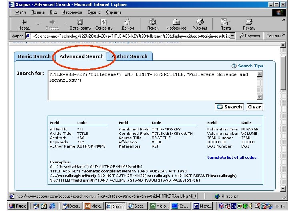The image size is (288, 216).
Task: Select the Advanced Search tab
Action: click(81, 56)
